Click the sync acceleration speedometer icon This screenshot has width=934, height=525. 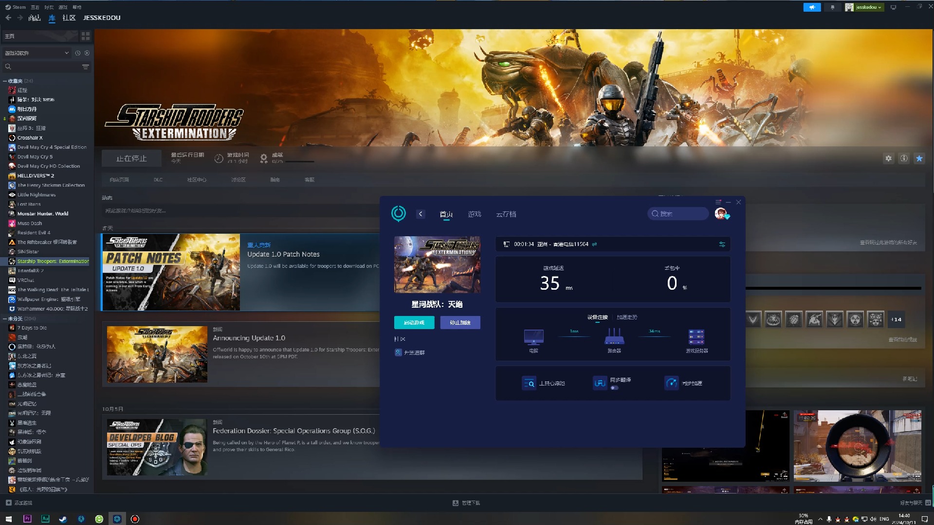671,383
